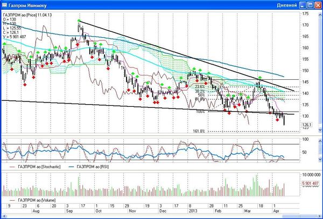Click the 175 price scale value
Viewport: 323px width, 219px height.
[305, 13]
